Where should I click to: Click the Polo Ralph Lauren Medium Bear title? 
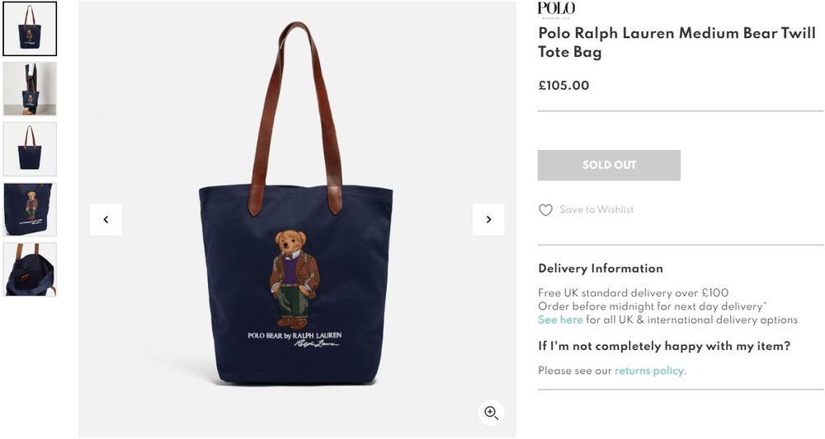click(676, 42)
